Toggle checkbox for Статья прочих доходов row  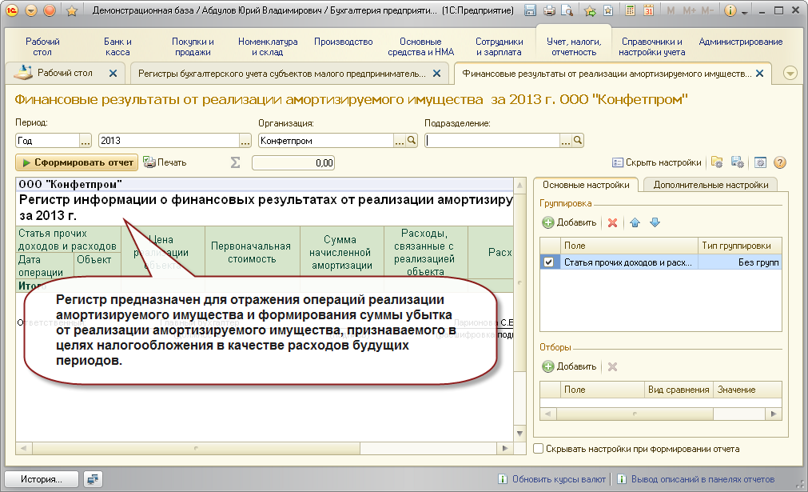coord(549,262)
